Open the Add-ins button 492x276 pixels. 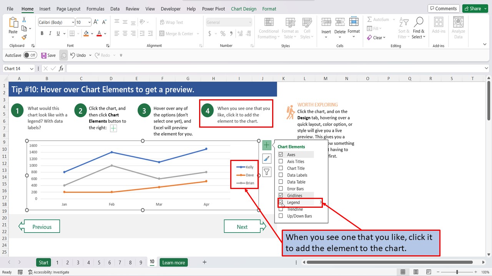coord(439,26)
